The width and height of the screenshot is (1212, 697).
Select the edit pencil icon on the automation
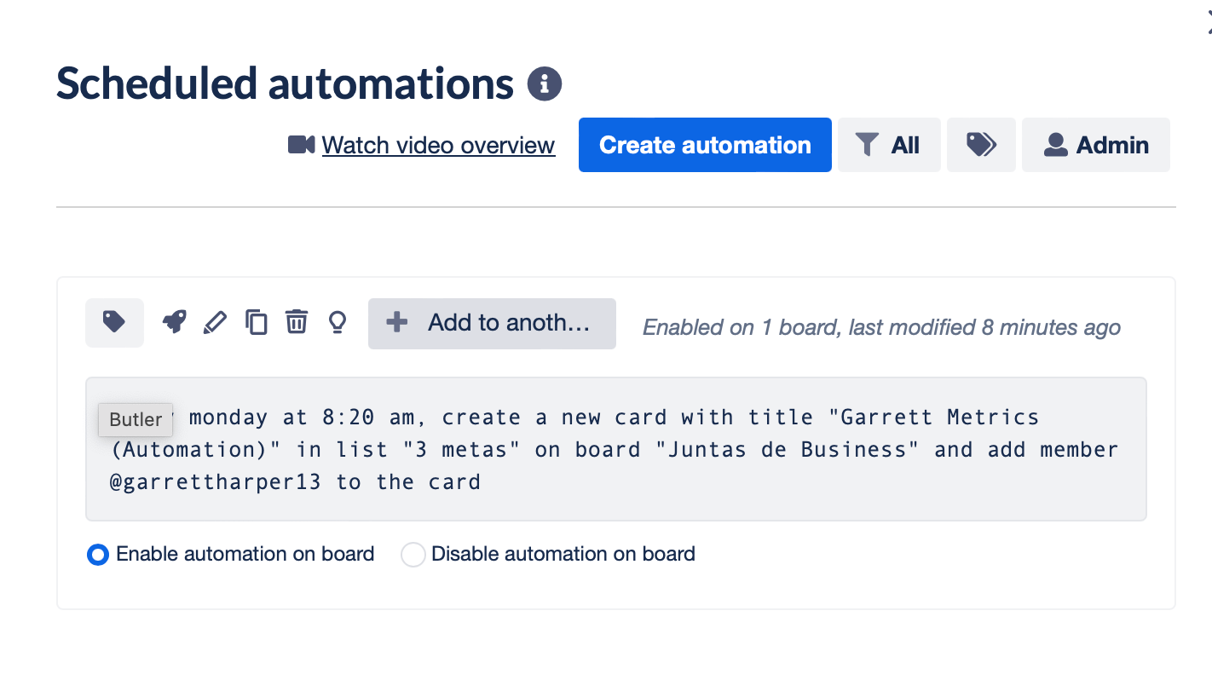[215, 322]
